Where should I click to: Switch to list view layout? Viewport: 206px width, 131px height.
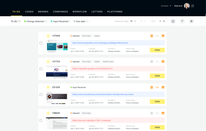click(x=173, y=21)
